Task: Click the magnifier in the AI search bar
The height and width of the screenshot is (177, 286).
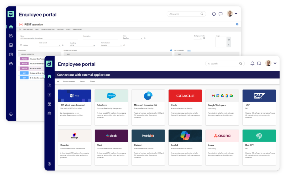Action: click(240, 63)
